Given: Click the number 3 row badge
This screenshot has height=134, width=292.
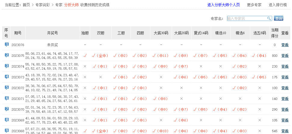Looking at the screenshot, I should point(7,66).
